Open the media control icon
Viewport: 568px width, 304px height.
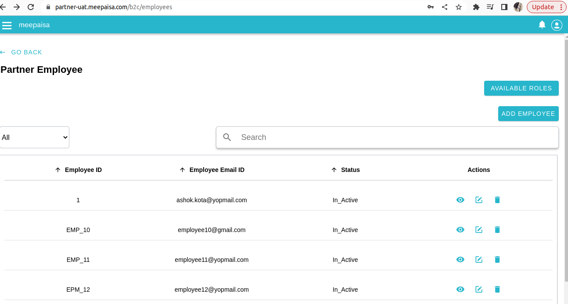[x=490, y=7]
